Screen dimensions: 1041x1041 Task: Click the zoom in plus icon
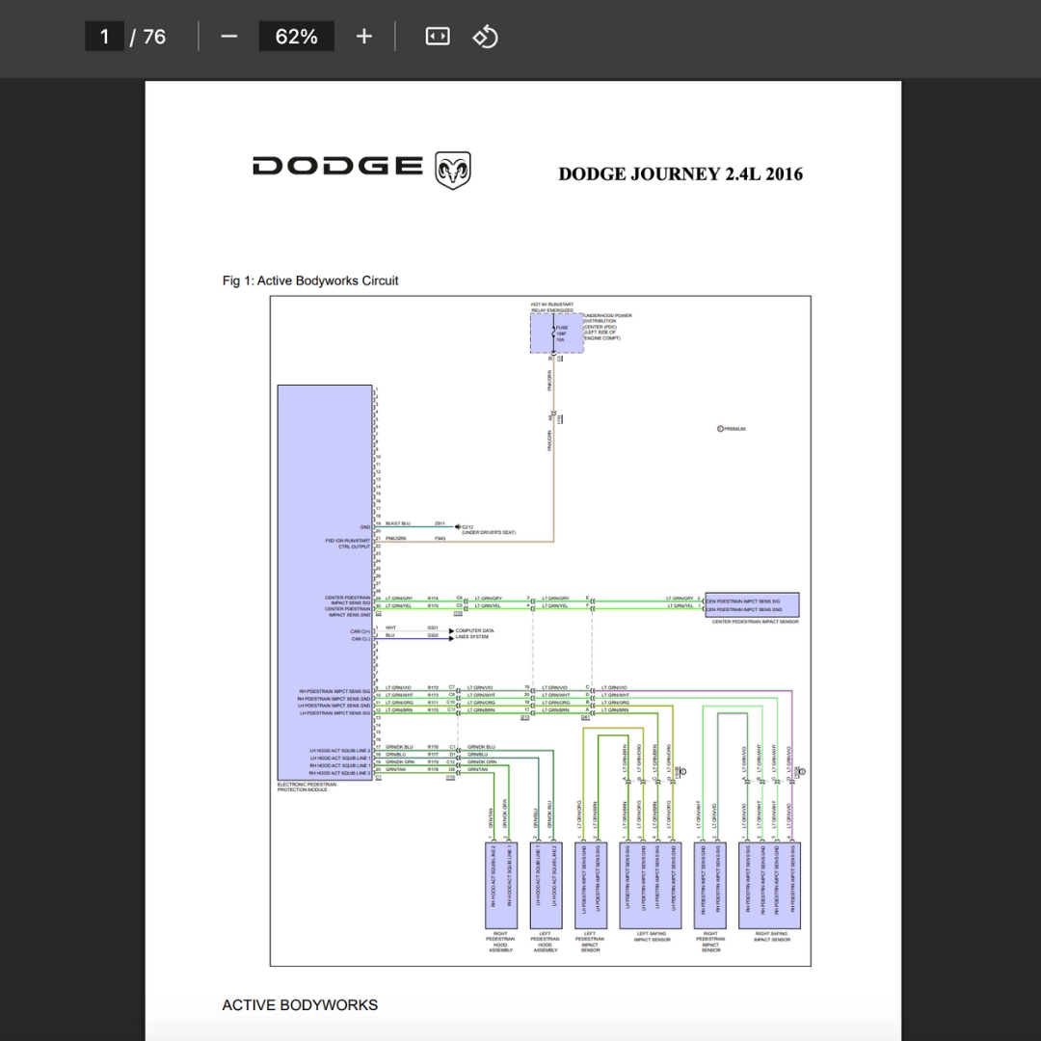pyautogui.click(x=363, y=37)
